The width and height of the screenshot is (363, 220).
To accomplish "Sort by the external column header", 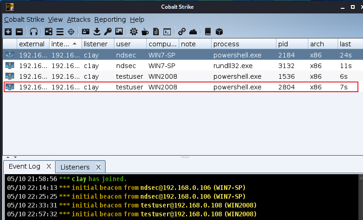I will (33, 44).
